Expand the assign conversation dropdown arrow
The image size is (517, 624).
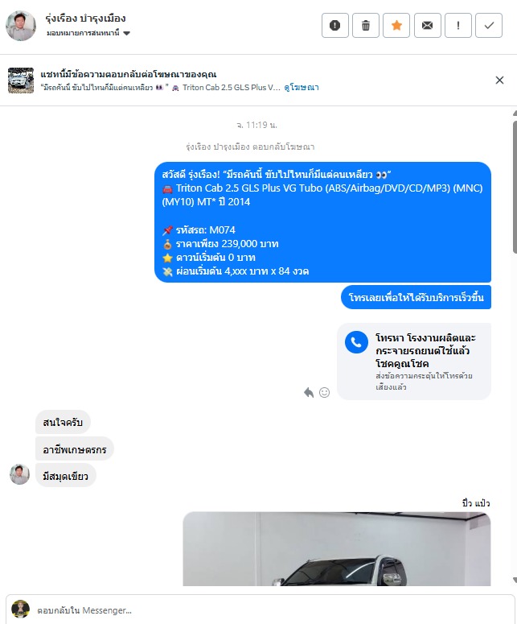[x=127, y=34]
